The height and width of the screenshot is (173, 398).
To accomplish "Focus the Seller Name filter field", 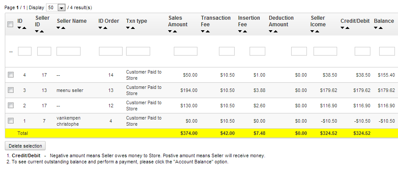I will coord(69,51).
